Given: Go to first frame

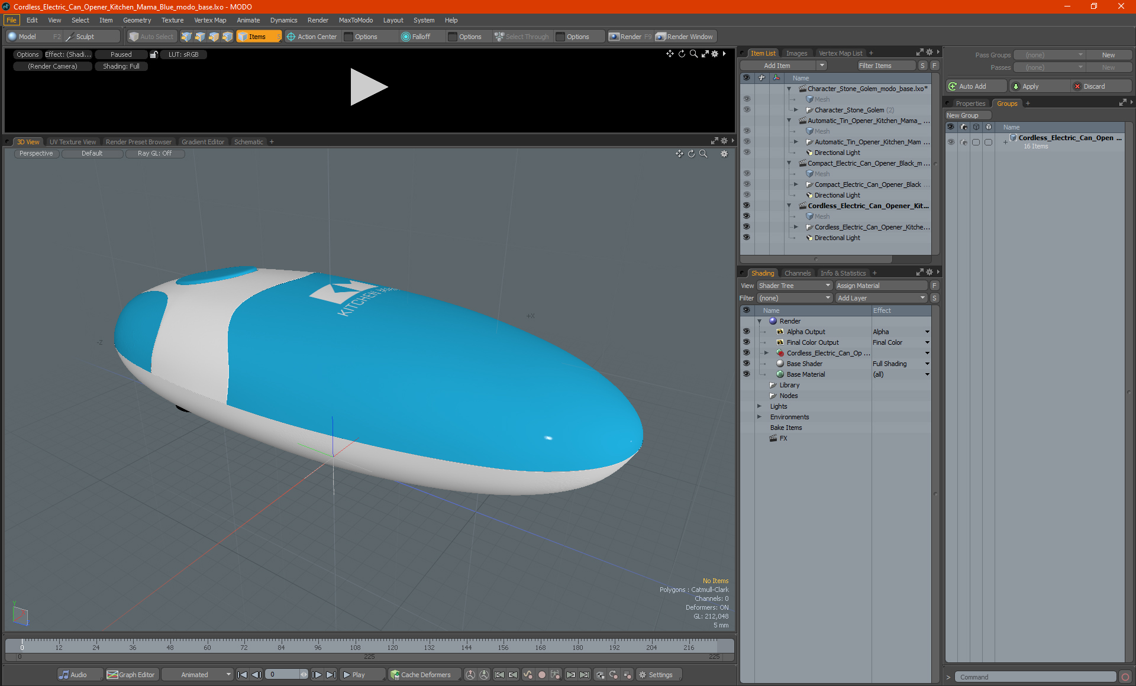Looking at the screenshot, I should pyautogui.click(x=243, y=675).
